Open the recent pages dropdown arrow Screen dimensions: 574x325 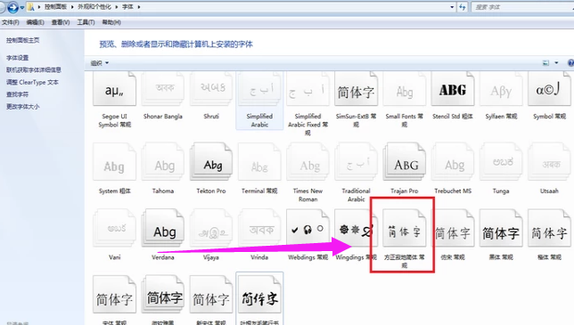point(22,7)
